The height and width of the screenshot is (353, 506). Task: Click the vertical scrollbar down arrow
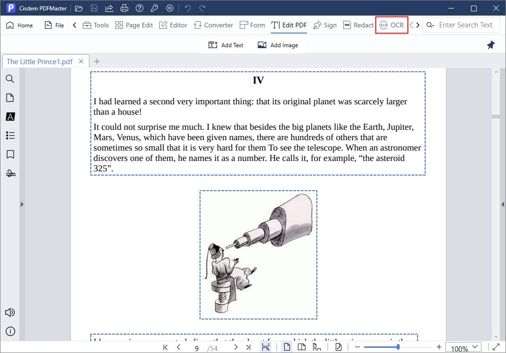pyautogui.click(x=496, y=337)
